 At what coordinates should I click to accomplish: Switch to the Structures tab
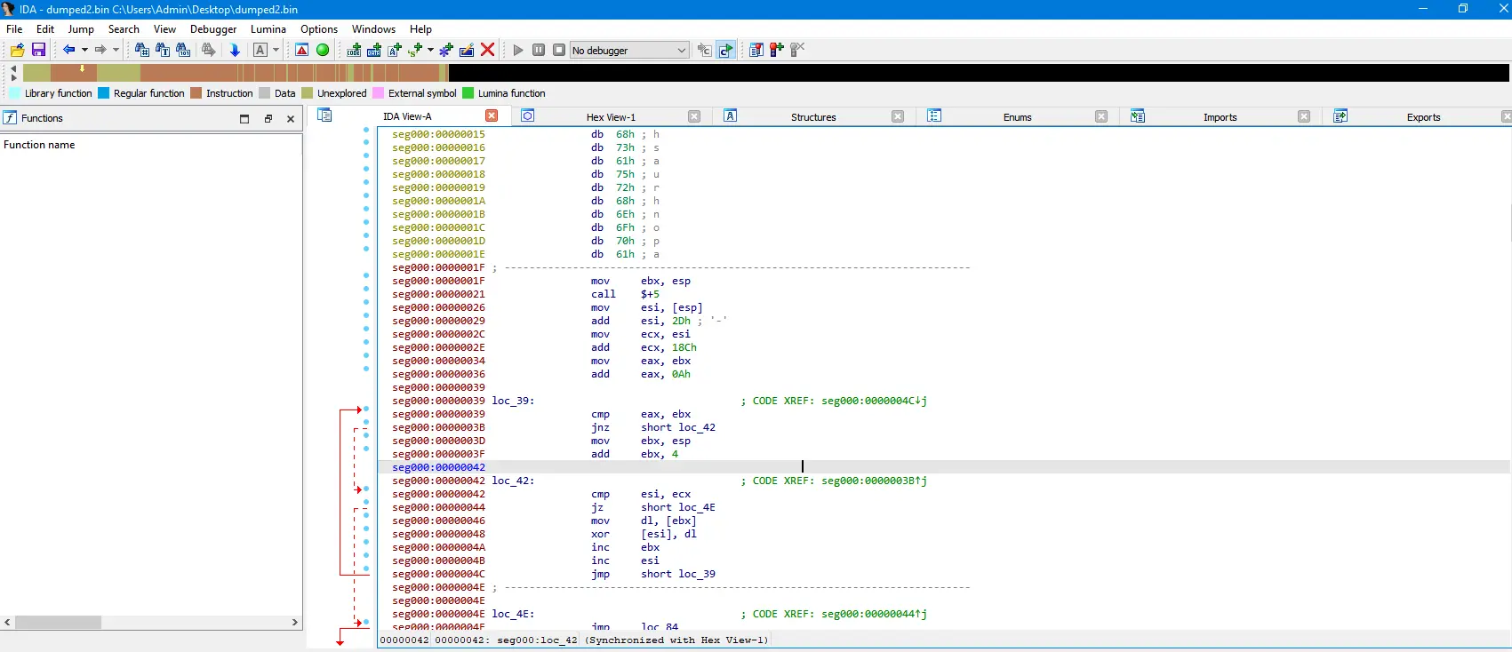tap(813, 117)
